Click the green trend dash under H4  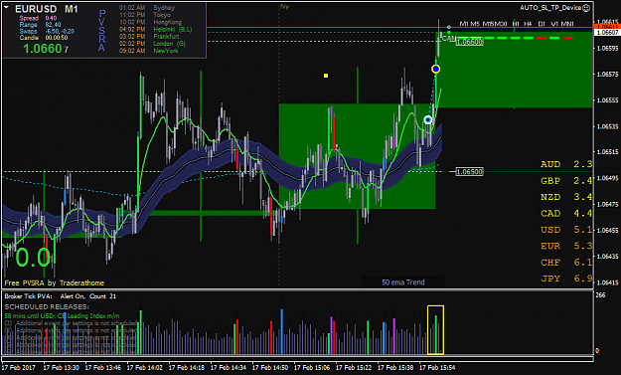click(x=529, y=38)
